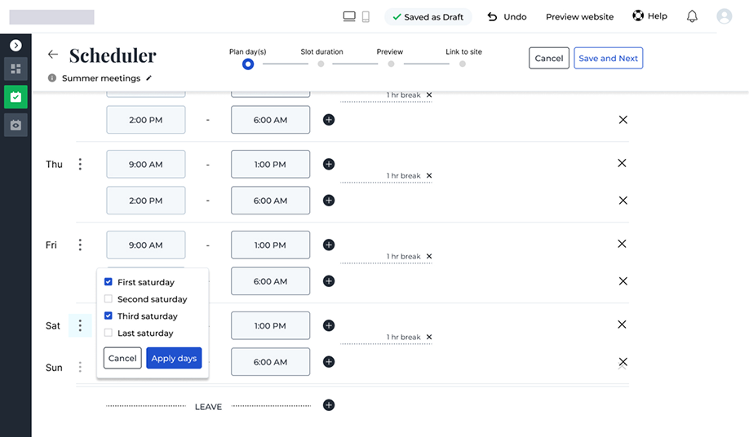Click the camera icon in sidebar
Viewport: 749px width, 437px height.
pyautogui.click(x=16, y=125)
